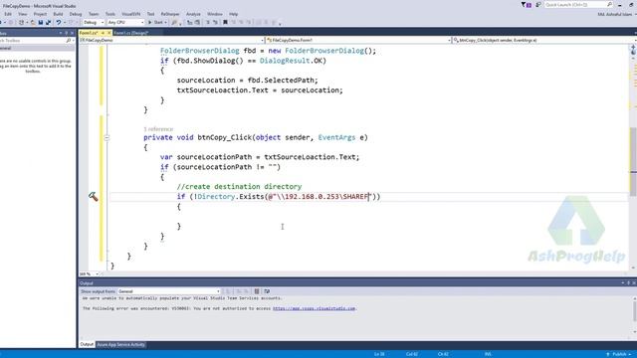Click the '1 reference' code lens link
637x358 pixels.
(158, 129)
